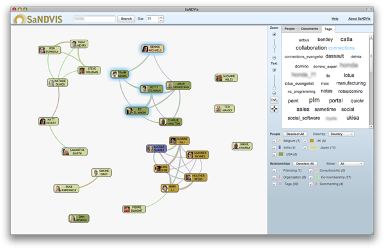Select Pierre Dumont node

click(134, 209)
